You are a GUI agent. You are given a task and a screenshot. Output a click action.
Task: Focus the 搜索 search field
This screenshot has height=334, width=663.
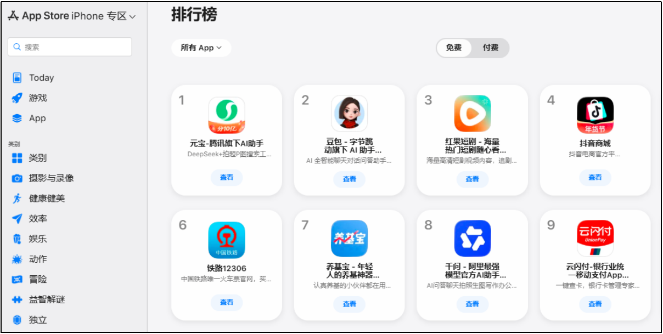pyautogui.click(x=70, y=47)
